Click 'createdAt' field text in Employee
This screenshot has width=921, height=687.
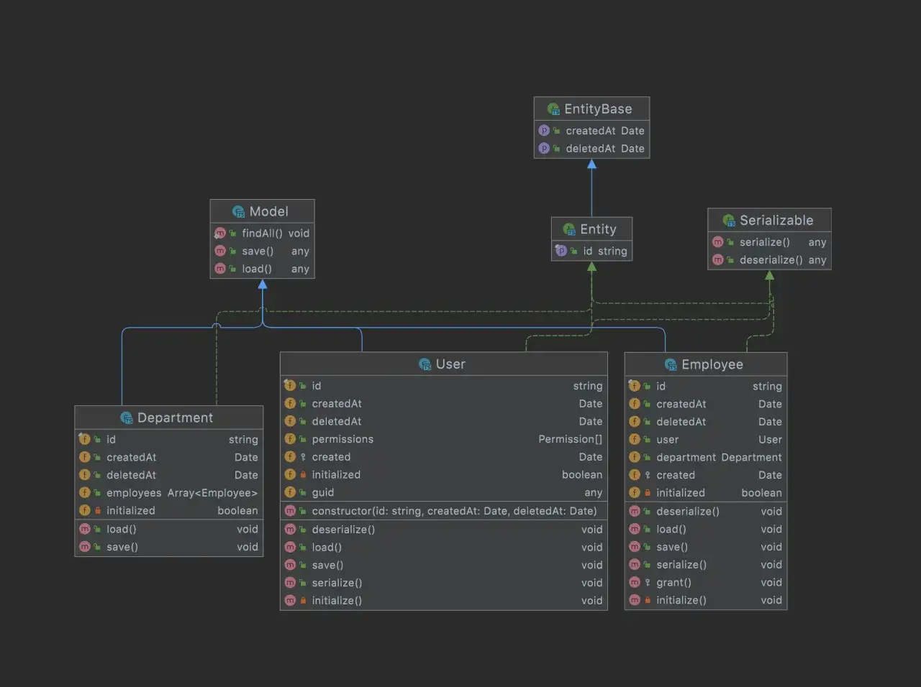point(681,405)
